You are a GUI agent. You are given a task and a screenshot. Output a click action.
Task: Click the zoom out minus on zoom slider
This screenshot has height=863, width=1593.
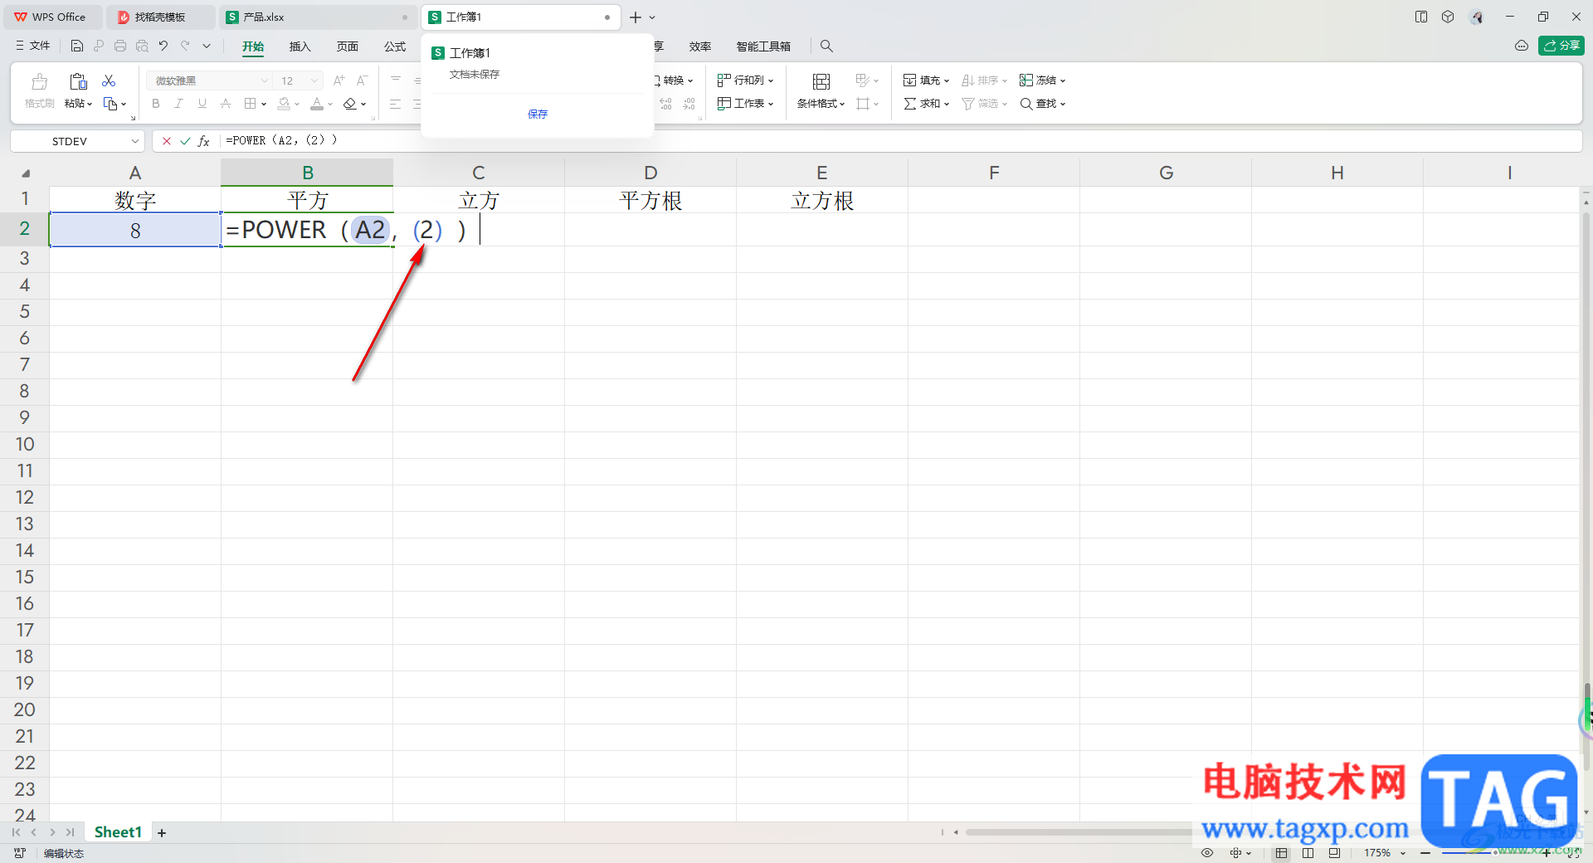pos(1425,853)
